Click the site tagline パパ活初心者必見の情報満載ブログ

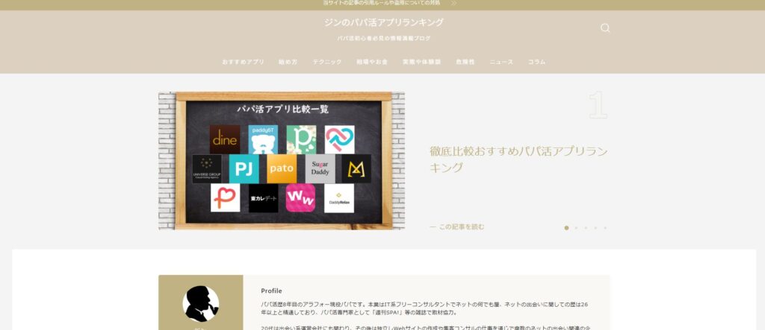pos(384,38)
